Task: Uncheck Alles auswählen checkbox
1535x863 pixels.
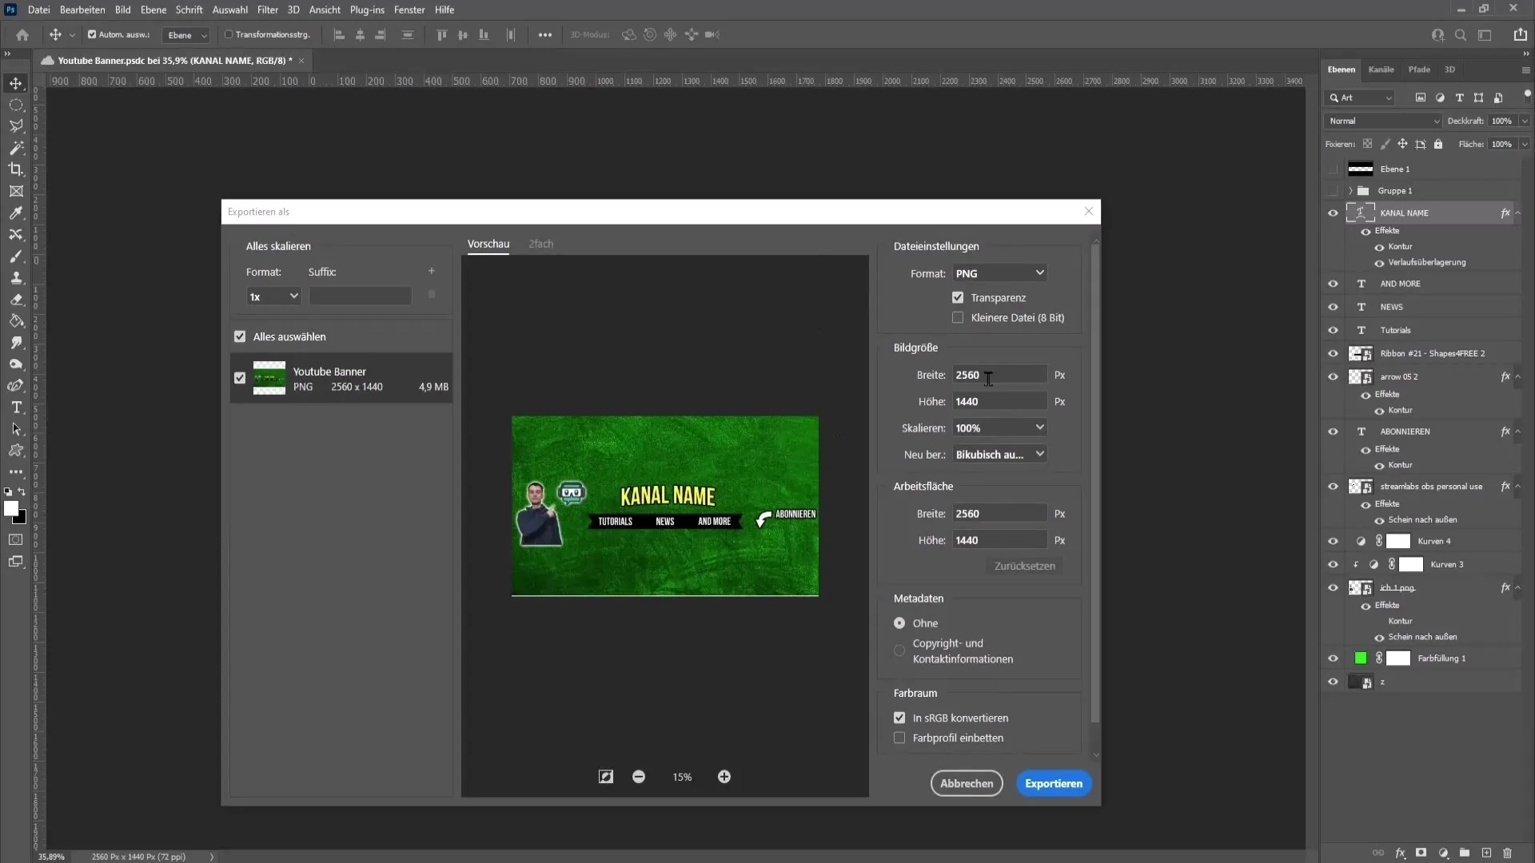Action: tap(240, 336)
